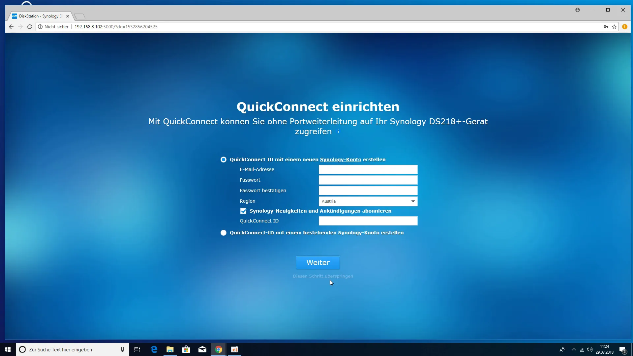This screenshot has height=356, width=633.
Task: Click the E-Mail-Adresse input field
Action: tap(368, 169)
